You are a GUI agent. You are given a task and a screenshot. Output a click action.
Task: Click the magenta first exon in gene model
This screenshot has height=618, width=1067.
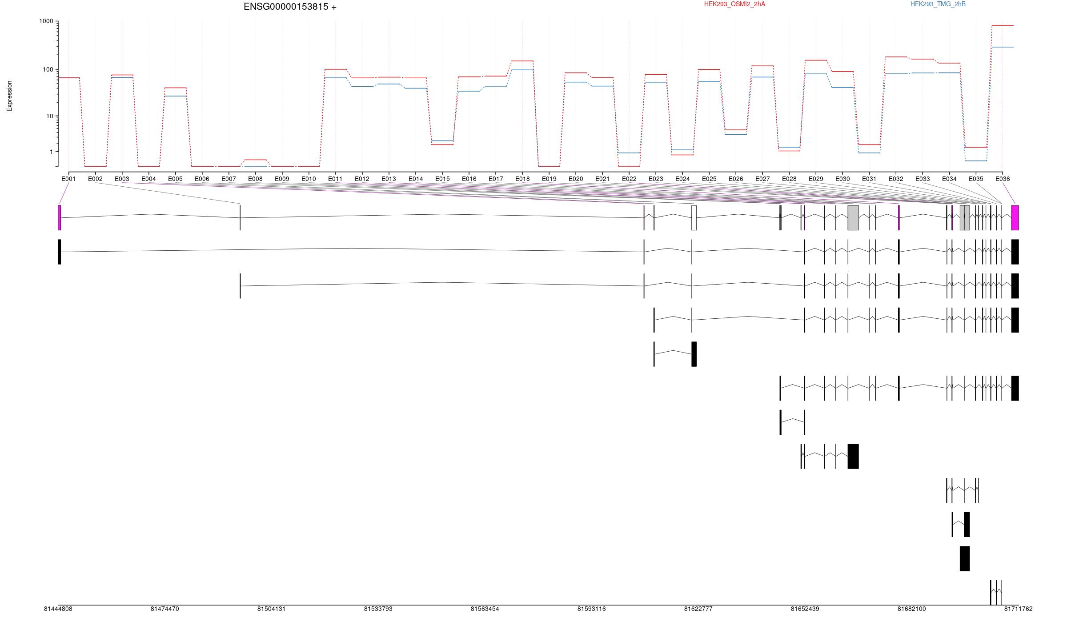point(59,218)
